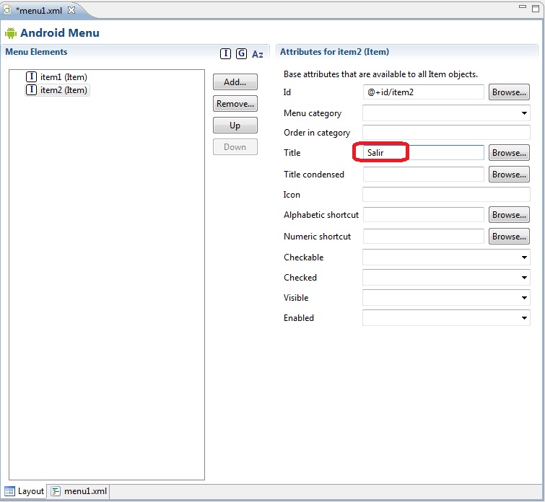
Task: Click the disabled Down button
Action: [x=235, y=147]
